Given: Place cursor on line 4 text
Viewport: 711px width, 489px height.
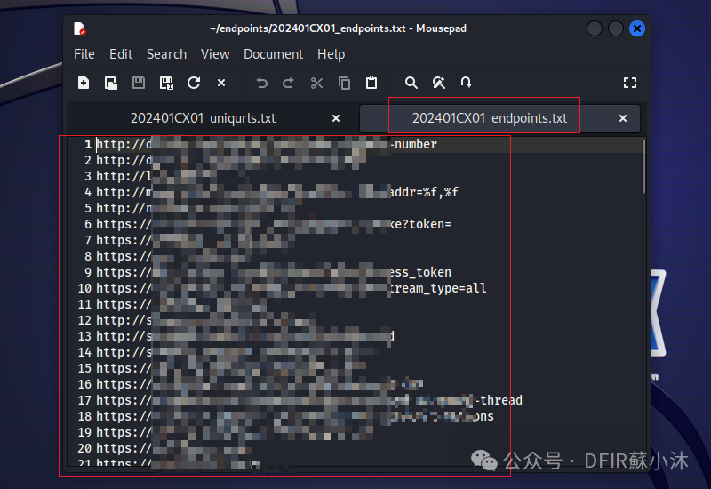Looking at the screenshot, I should point(277,192).
